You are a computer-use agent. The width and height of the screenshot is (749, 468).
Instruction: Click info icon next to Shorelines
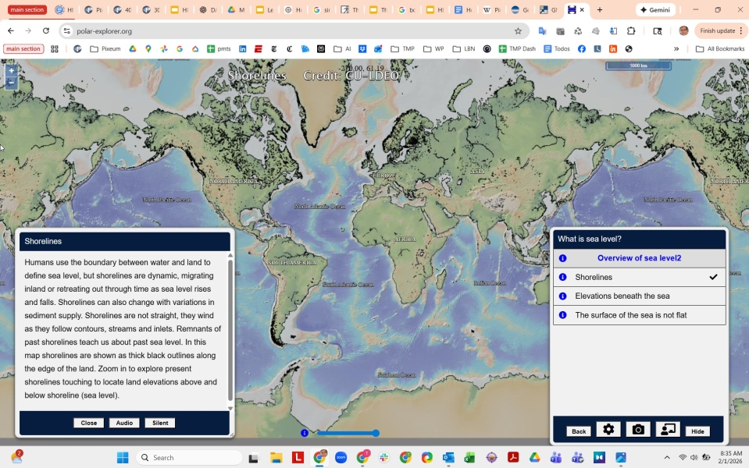pyautogui.click(x=562, y=277)
